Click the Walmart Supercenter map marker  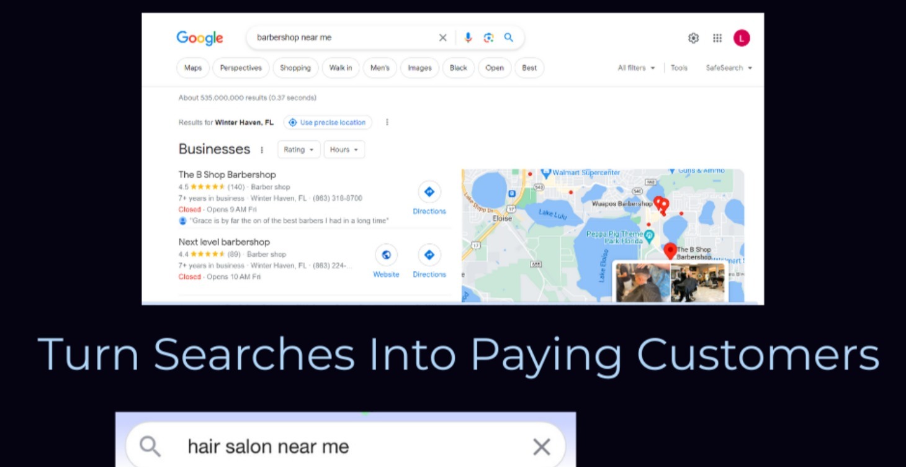point(546,173)
